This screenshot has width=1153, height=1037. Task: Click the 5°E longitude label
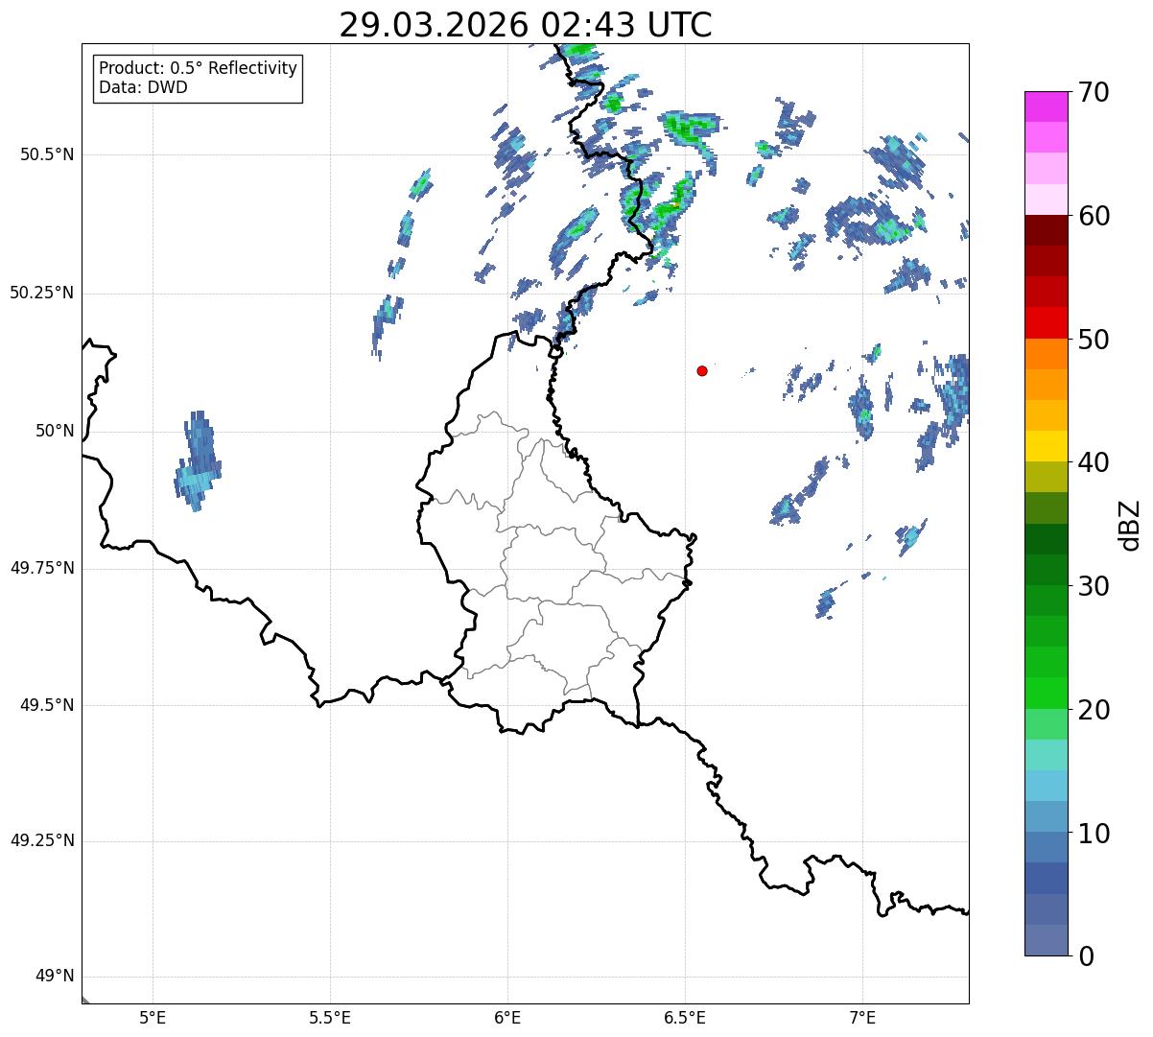153,1017
